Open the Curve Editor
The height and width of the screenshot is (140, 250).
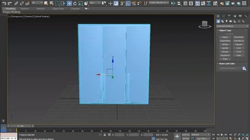203,3
